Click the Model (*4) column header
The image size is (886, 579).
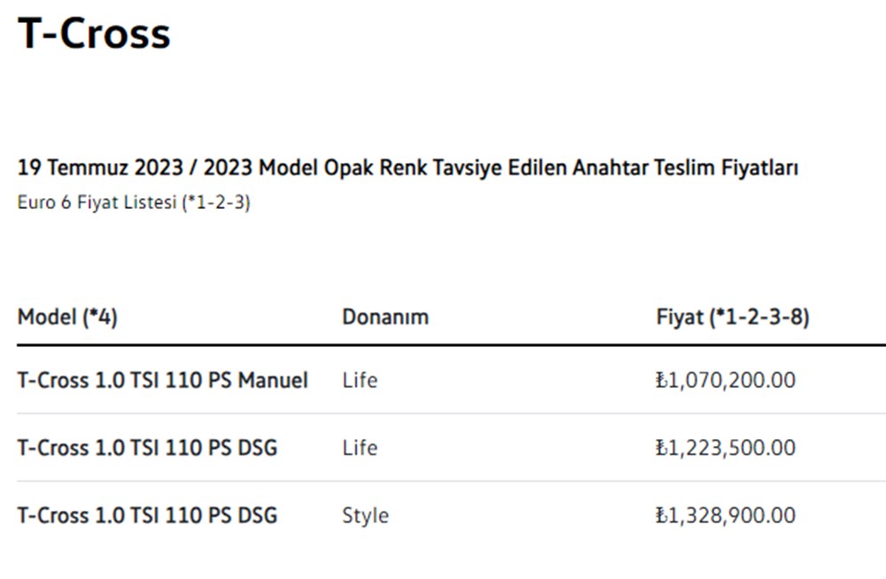(67, 317)
